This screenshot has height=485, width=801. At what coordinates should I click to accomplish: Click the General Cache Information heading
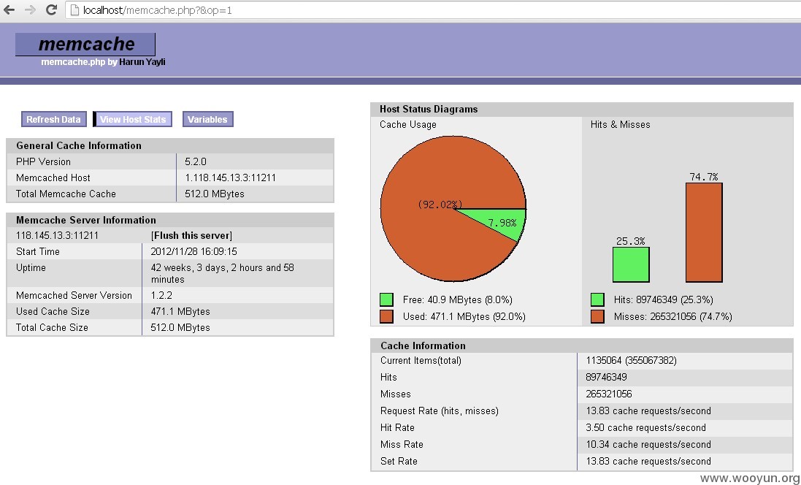[79, 145]
